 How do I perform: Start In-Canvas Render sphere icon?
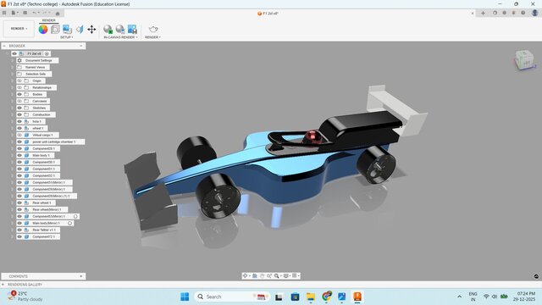click(x=108, y=30)
